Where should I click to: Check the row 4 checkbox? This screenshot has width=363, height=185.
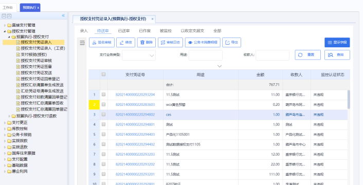[x=103, y=124]
